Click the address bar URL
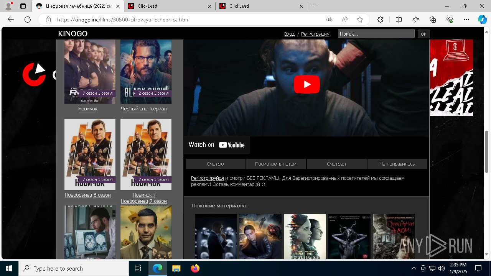 pos(123,20)
